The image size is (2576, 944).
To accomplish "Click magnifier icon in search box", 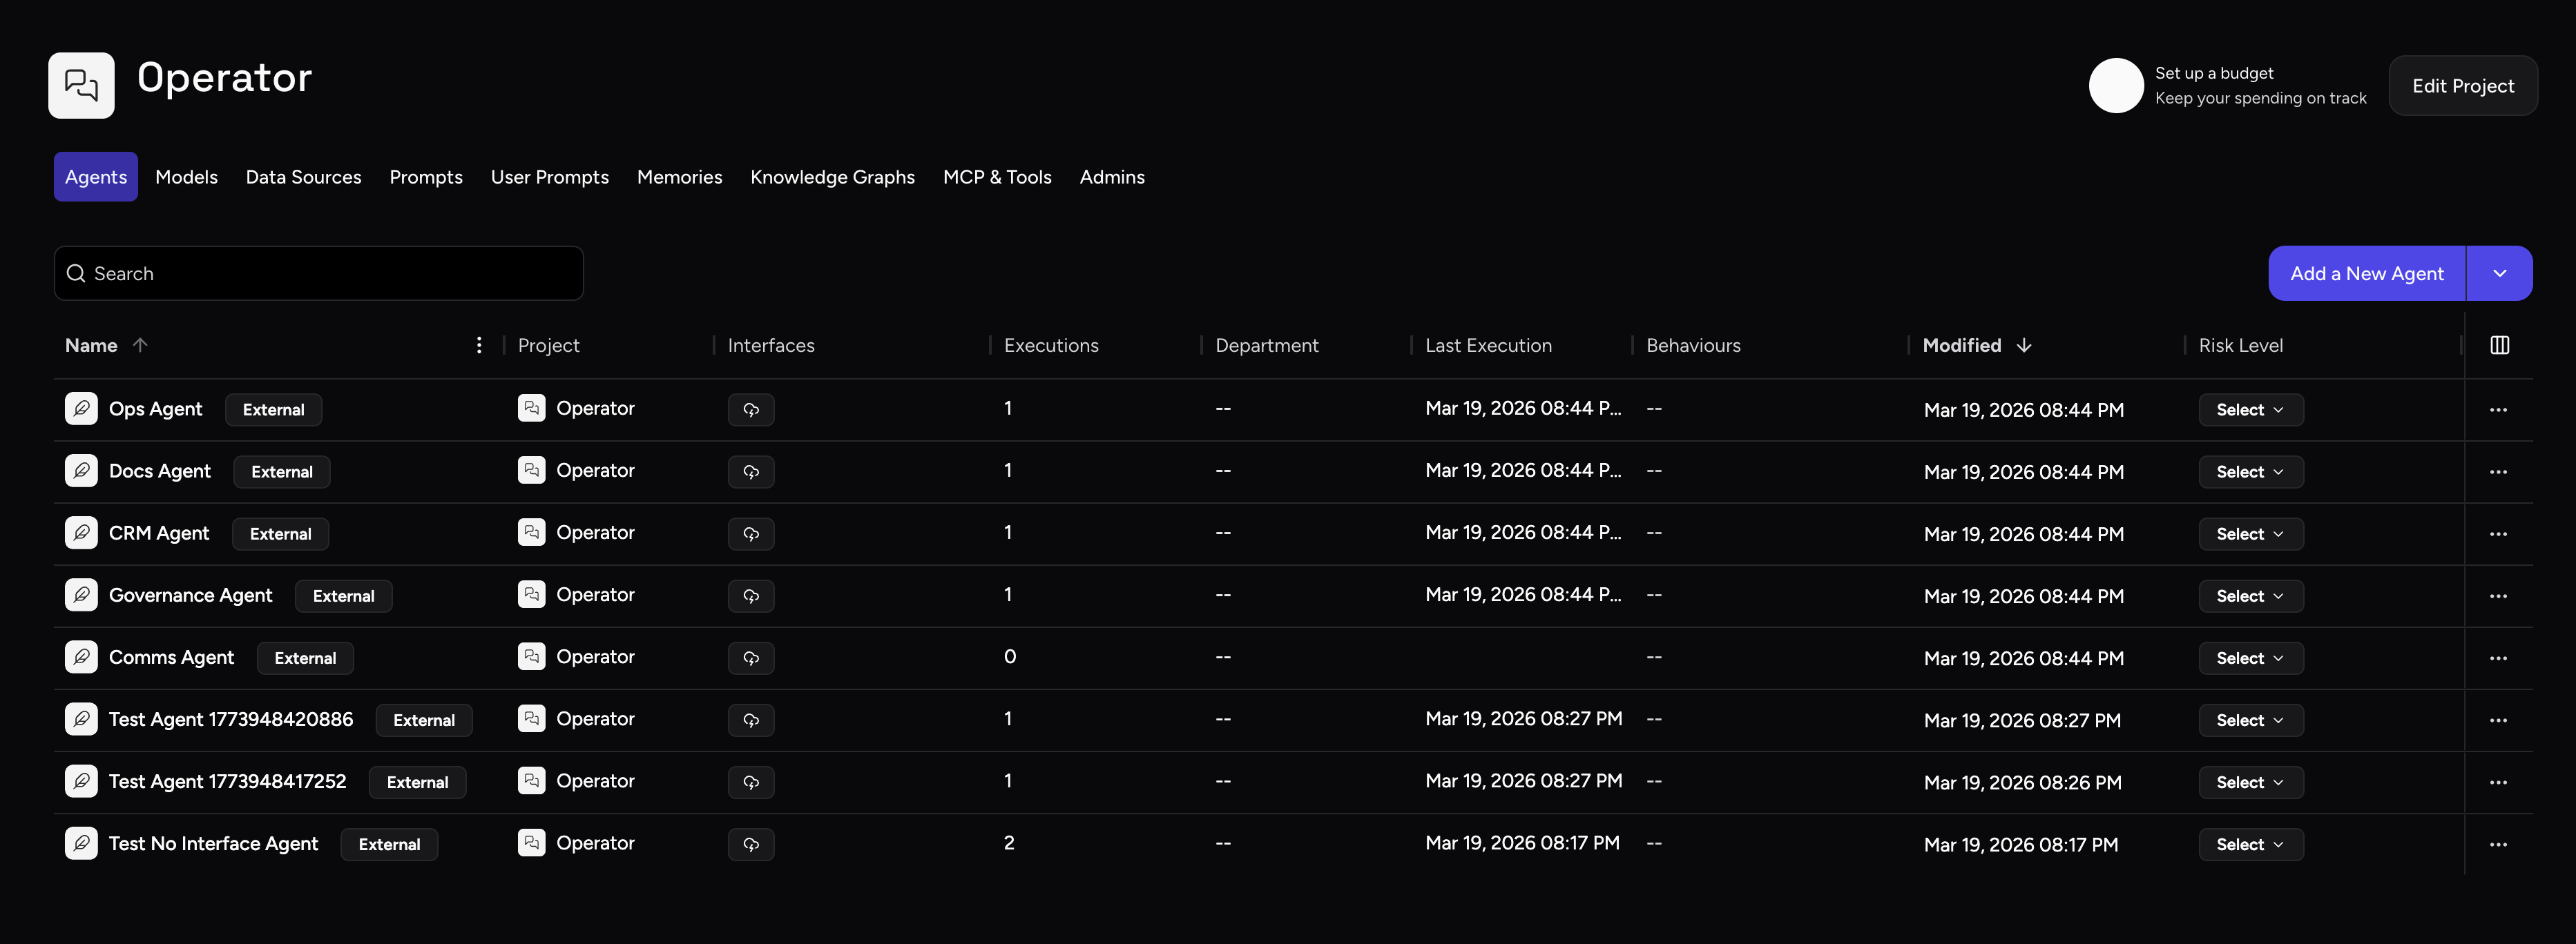I will tap(76, 274).
